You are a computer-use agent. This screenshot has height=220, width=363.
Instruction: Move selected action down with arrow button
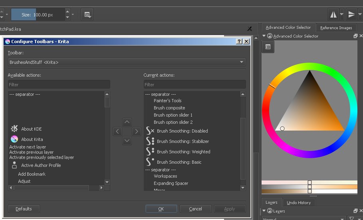[127, 141]
